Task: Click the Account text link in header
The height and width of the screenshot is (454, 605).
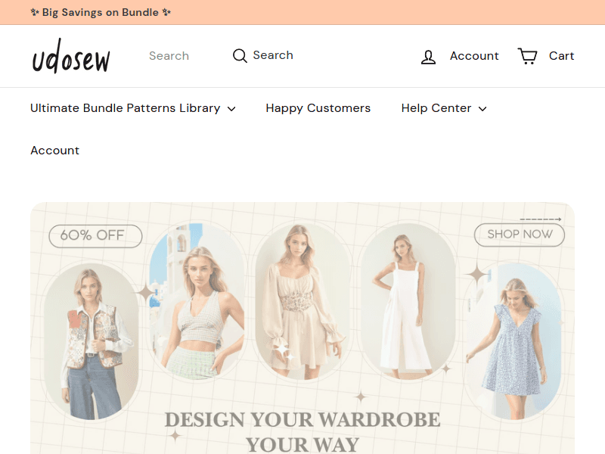Action: (474, 56)
